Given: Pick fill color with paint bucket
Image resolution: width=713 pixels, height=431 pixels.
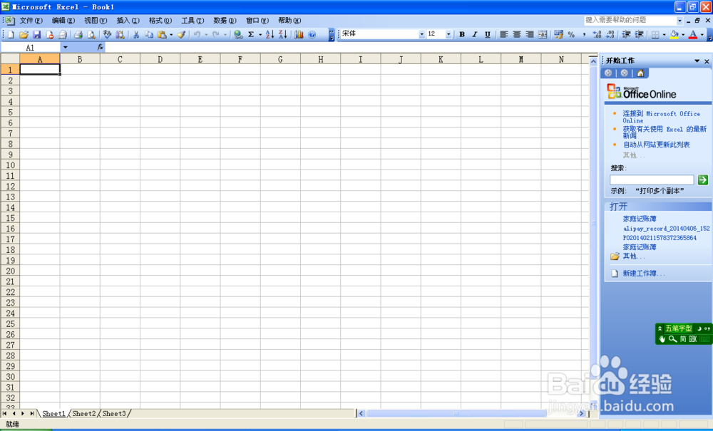Looking at the screenshot, I should 674,34.
